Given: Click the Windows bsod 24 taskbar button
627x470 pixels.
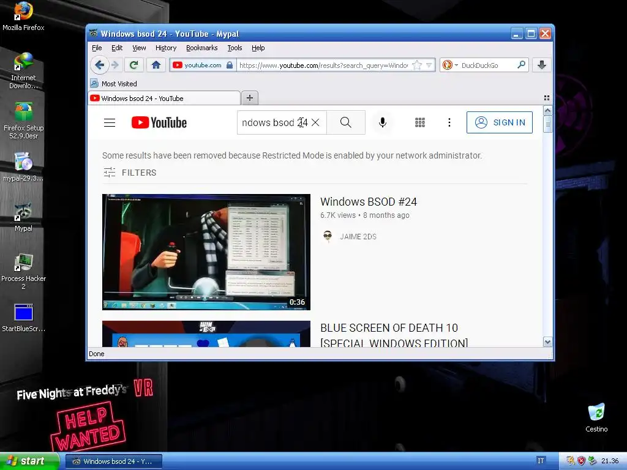Looking at the screenshot, I should tap(113, 461).
